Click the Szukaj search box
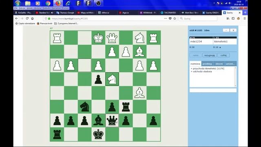 click(198, 18)
